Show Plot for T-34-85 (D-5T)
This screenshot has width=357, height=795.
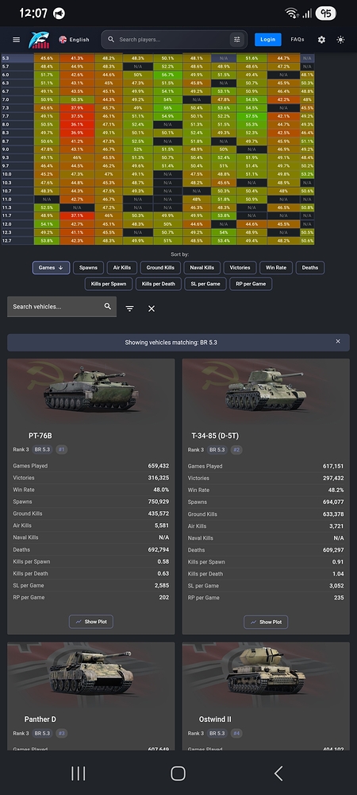point(266,622)
